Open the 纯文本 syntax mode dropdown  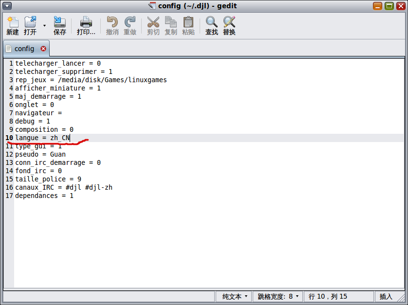(x=235, y=296)
